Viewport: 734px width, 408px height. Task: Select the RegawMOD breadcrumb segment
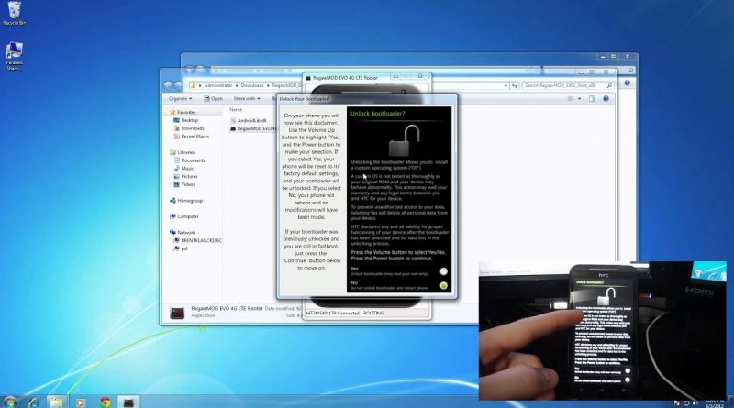[286, 85]
